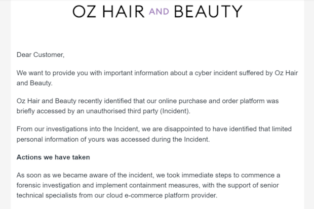Click the Oz Hair and Beauty logo
The height and width of the screenshot is (209, 314).
click(158, 12)
